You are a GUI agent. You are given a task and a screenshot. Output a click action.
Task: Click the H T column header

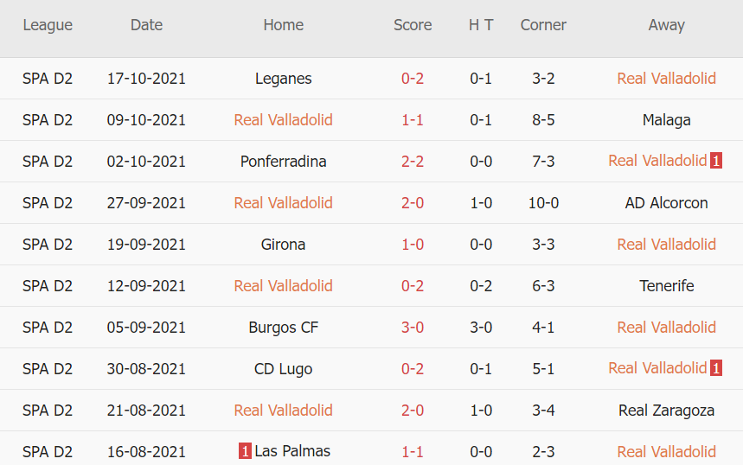pyautogui.click(x=481, y=25)
